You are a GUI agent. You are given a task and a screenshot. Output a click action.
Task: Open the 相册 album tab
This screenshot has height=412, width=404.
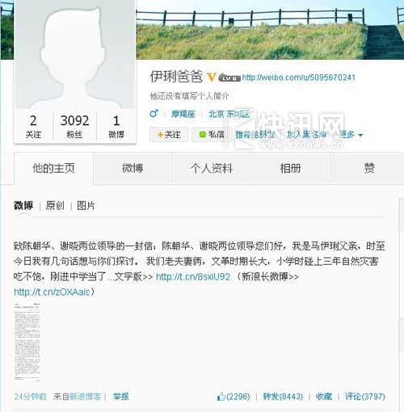290,168
